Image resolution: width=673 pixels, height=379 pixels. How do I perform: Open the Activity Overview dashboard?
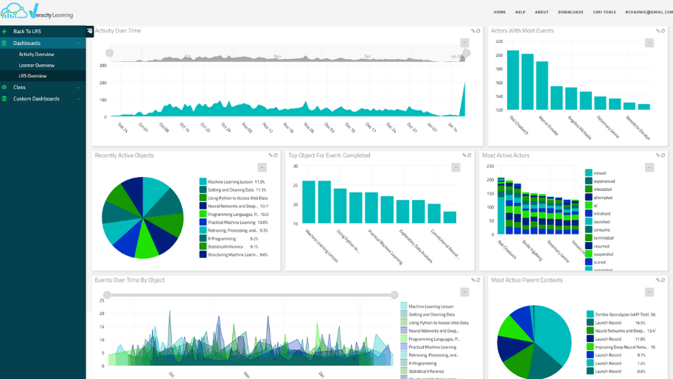[x=36, y=55]
